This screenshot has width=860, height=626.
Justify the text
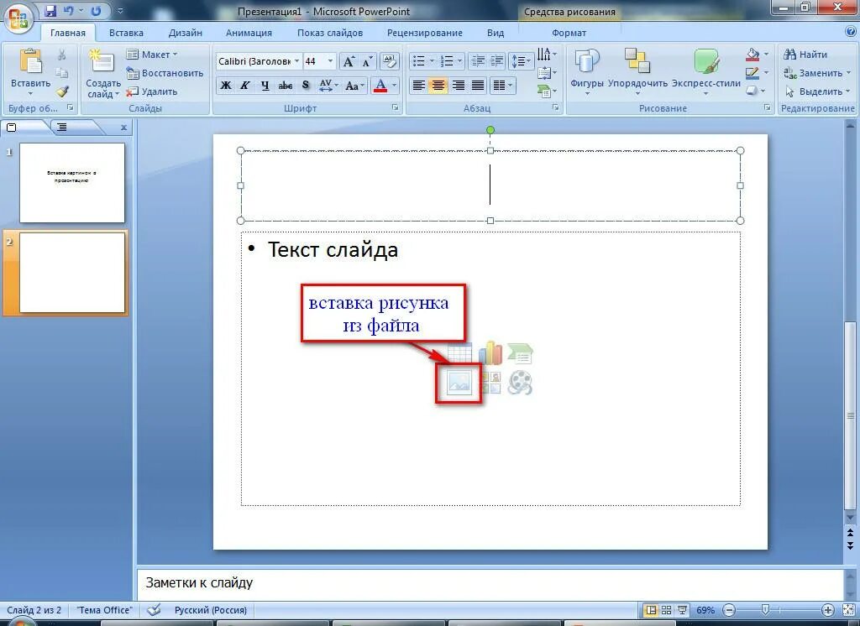click(x=478, y=86)
